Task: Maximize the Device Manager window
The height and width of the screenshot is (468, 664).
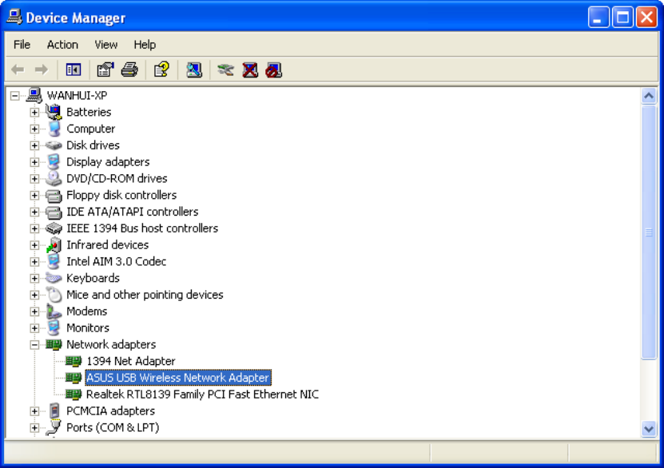Action: 622,18
